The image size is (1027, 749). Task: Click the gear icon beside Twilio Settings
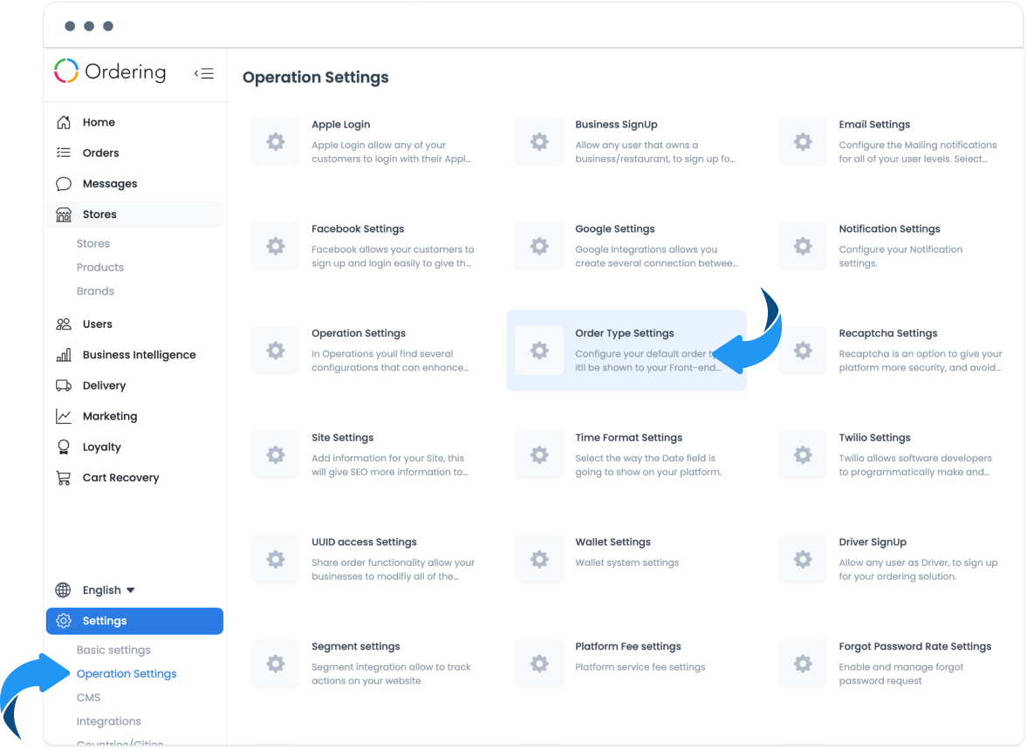click(803, 455)
